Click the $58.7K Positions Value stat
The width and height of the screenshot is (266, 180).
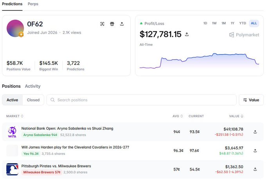coord(18,65)
